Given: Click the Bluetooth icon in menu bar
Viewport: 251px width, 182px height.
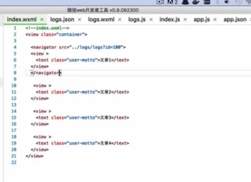Looking at the screenshot, I should coord(217,2).
